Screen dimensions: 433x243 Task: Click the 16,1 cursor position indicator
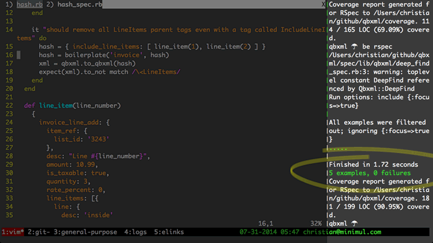click(x=266, y=224)
